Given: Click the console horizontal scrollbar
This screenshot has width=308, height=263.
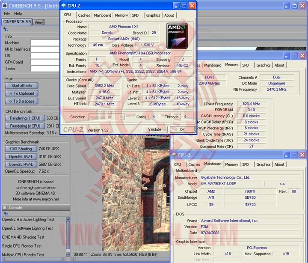Looking at the screenshot, I should pos(35,259).
